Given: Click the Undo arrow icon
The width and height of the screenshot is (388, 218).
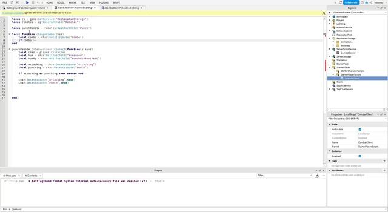Looking at the screenshot, I should [x=38, y=2].
